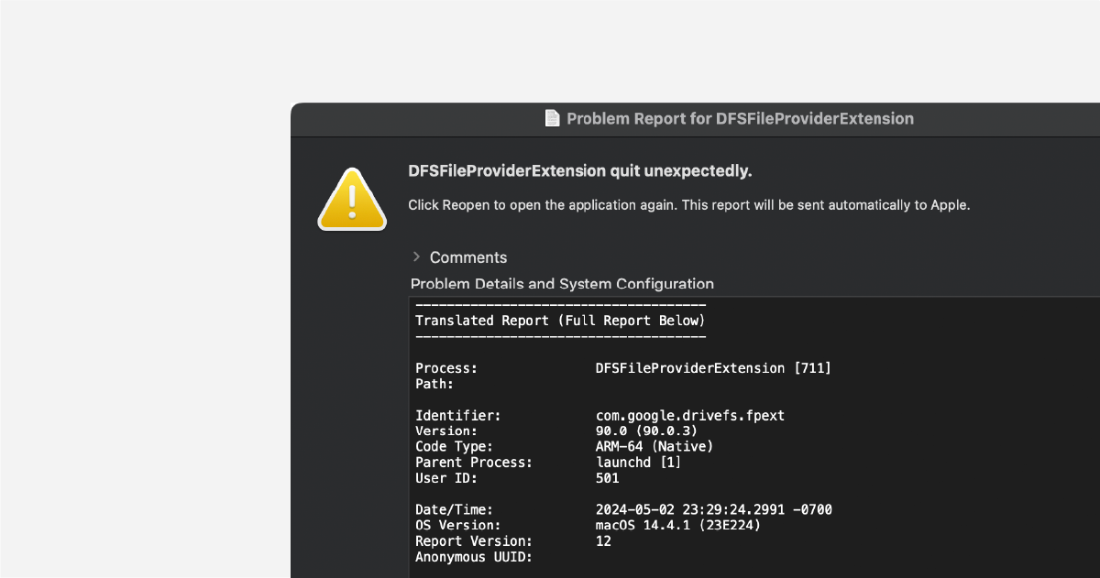This screenshot has width=1100, height=578.
Task: Click the Date/Time value 2024-05-02 23:29:24
Action: point(712,509)
